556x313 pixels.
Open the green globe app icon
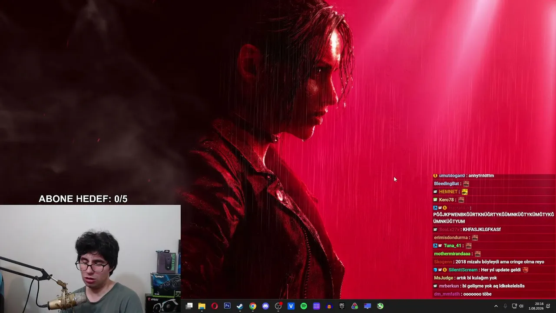[381, 306]
